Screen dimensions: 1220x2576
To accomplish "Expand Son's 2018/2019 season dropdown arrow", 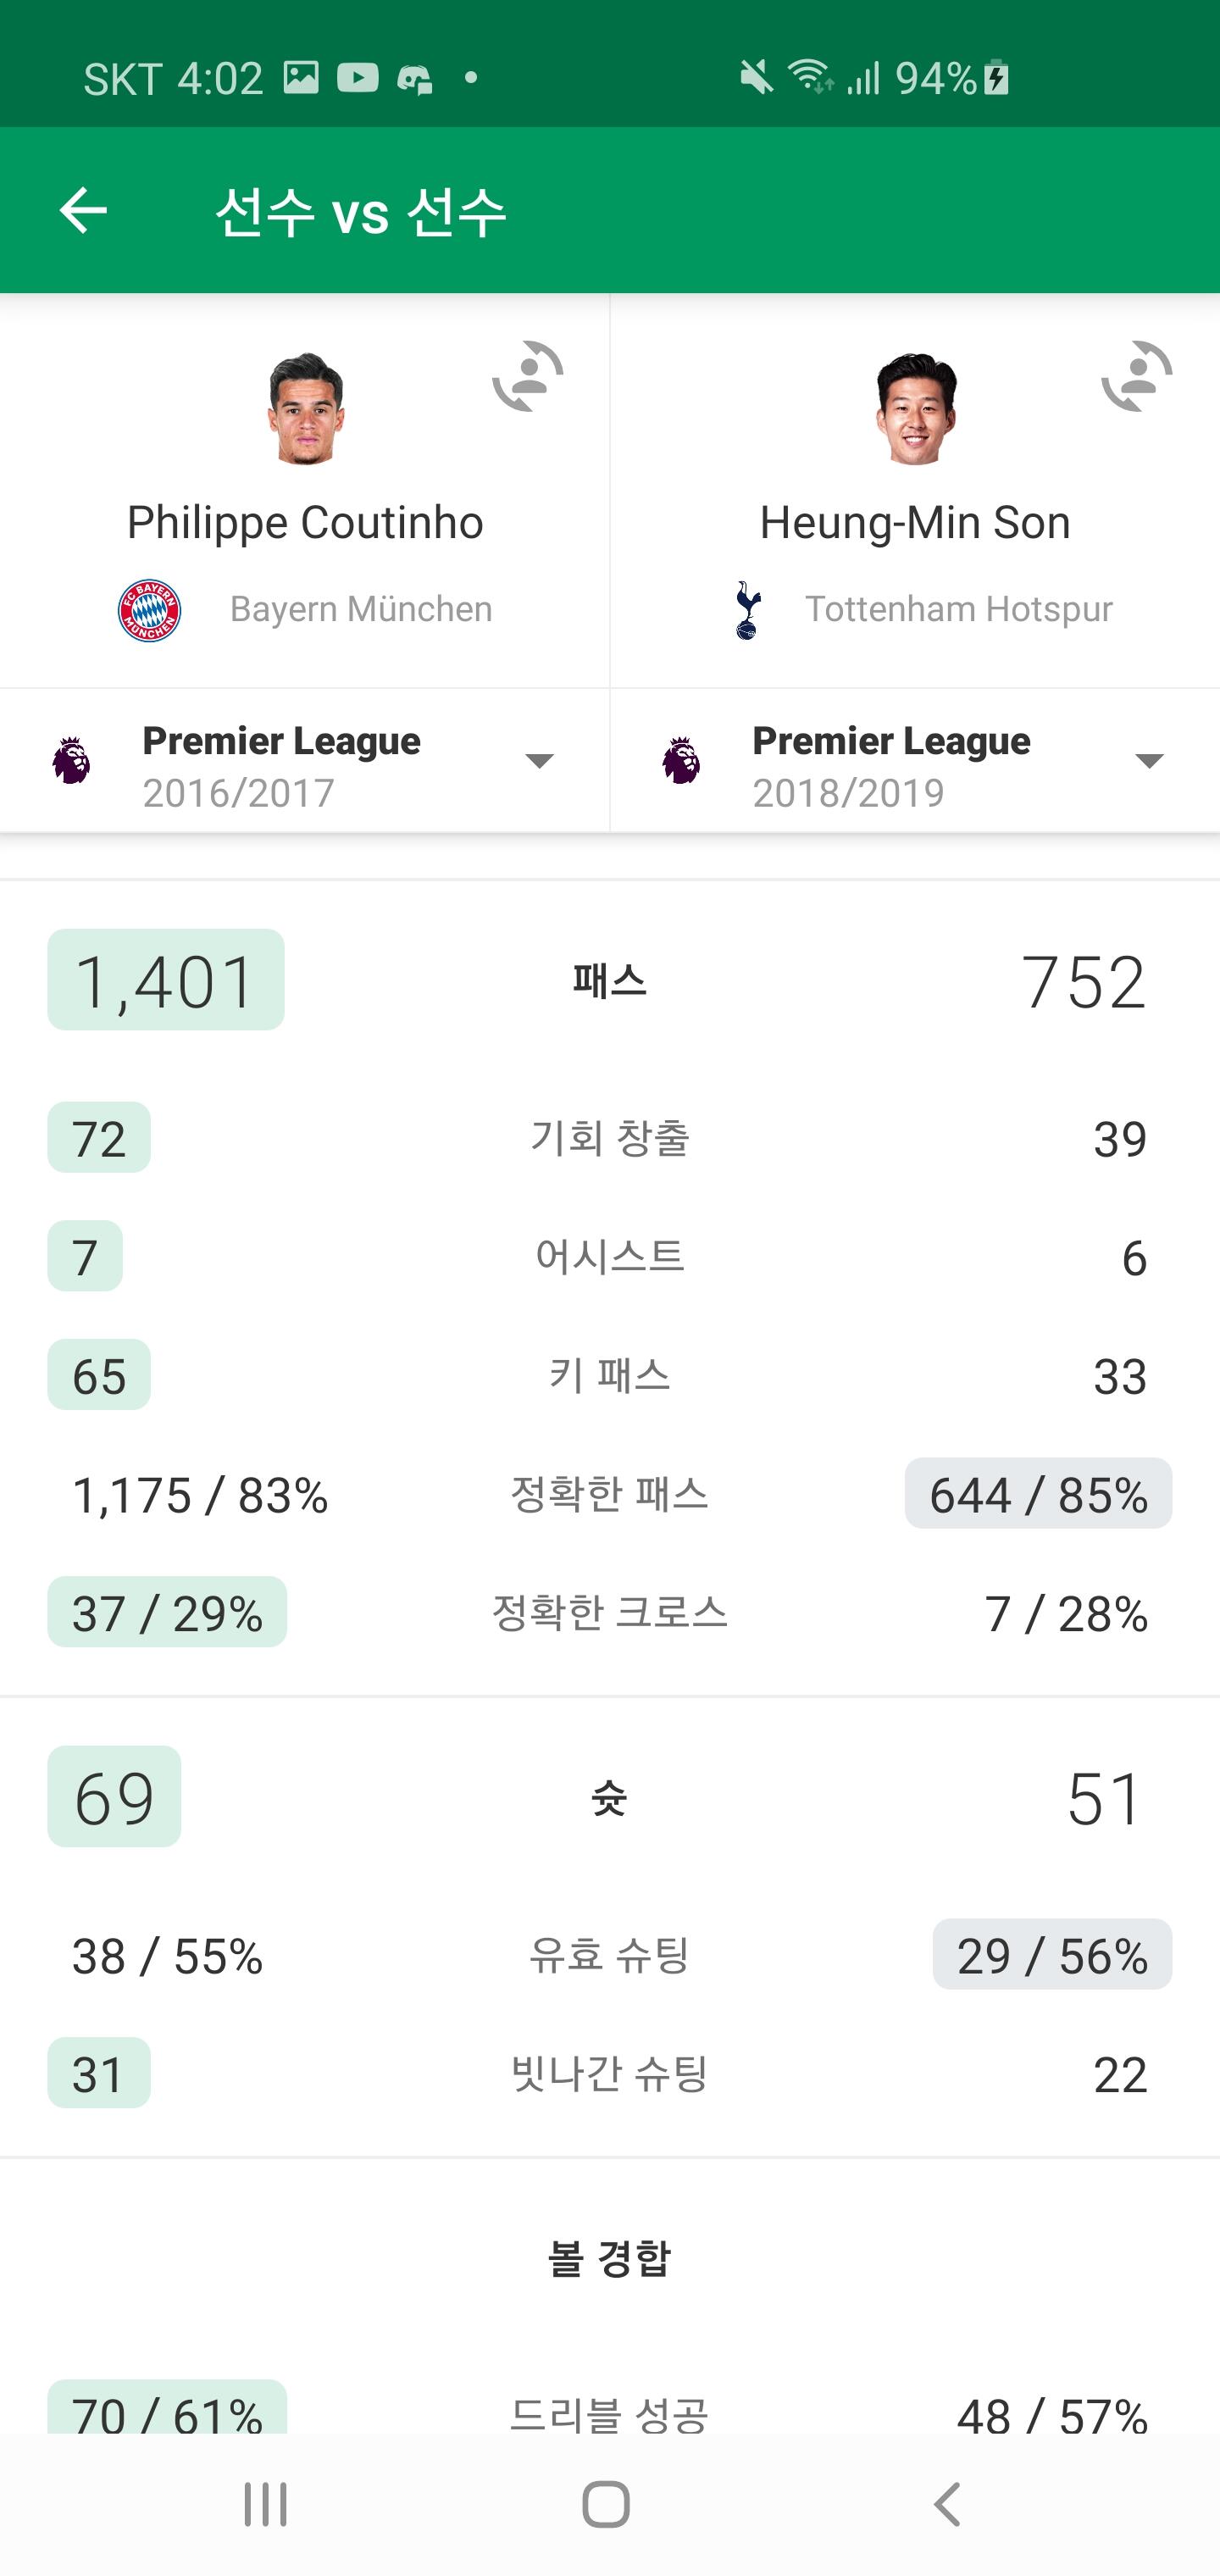I will [1149, 761].
